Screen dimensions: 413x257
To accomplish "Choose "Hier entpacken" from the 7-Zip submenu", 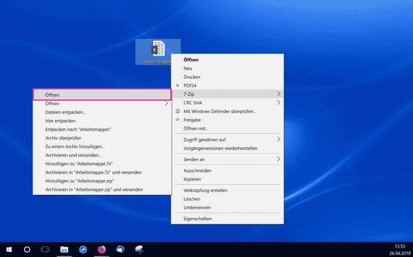I will 61,120.
